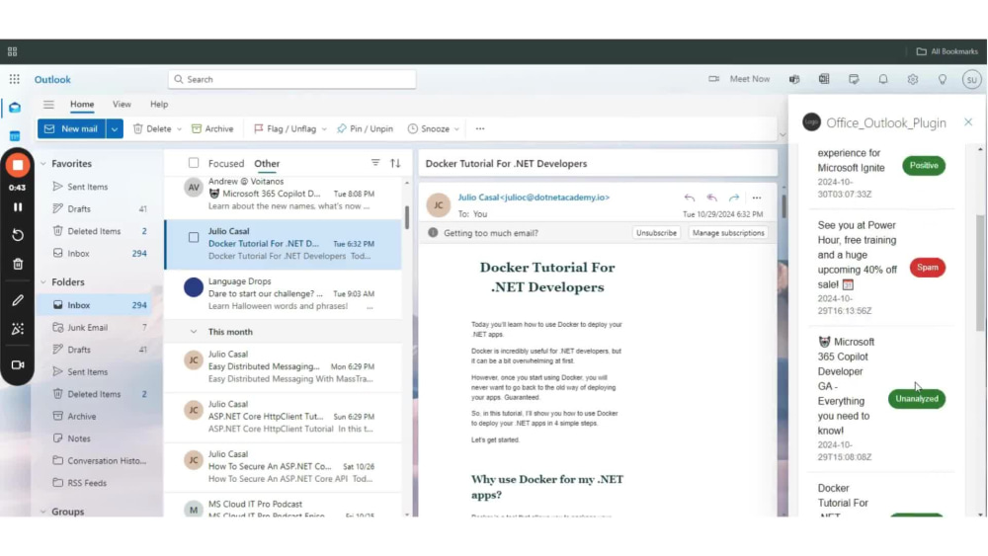Collapse the Folders section
The image size is (988, 556).
click(43, 282)
